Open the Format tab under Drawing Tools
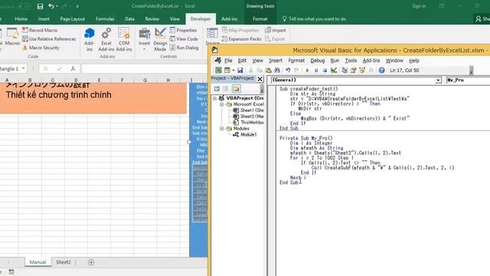The image size is (490, 276). (x=260, y=18)
